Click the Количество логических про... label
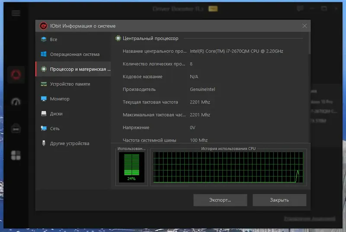The image size is (346, 232). [x=154, y=64]
